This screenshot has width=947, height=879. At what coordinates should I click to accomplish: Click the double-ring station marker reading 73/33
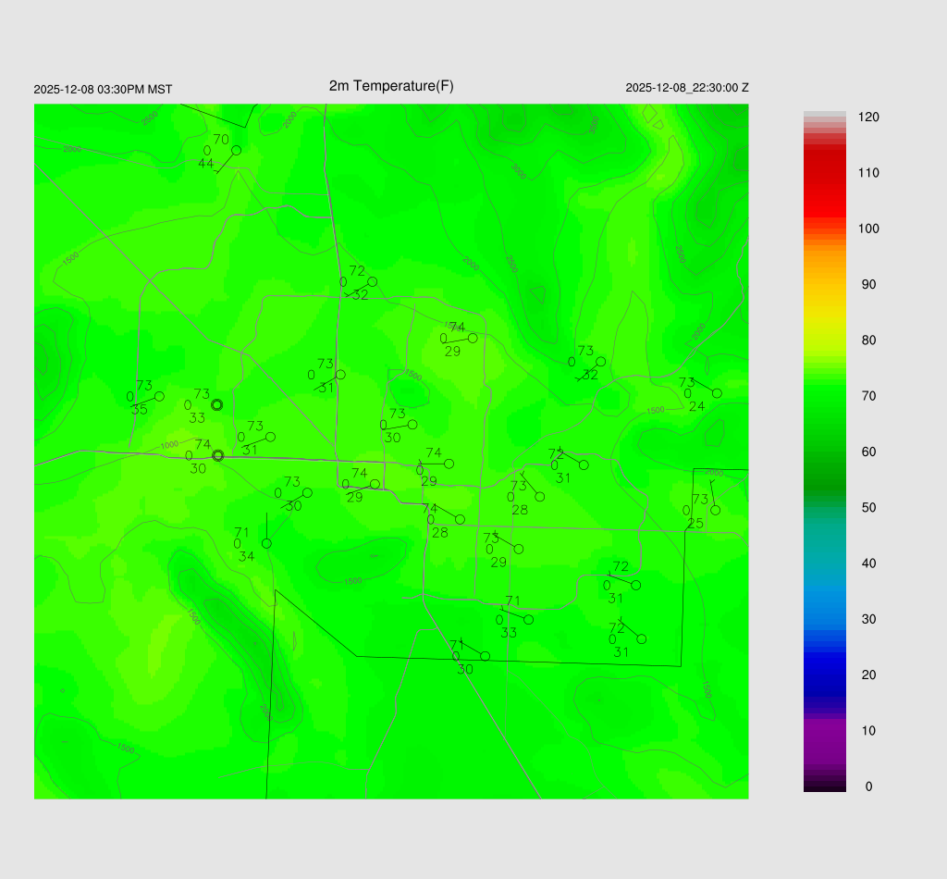click(x=217, y=404)
